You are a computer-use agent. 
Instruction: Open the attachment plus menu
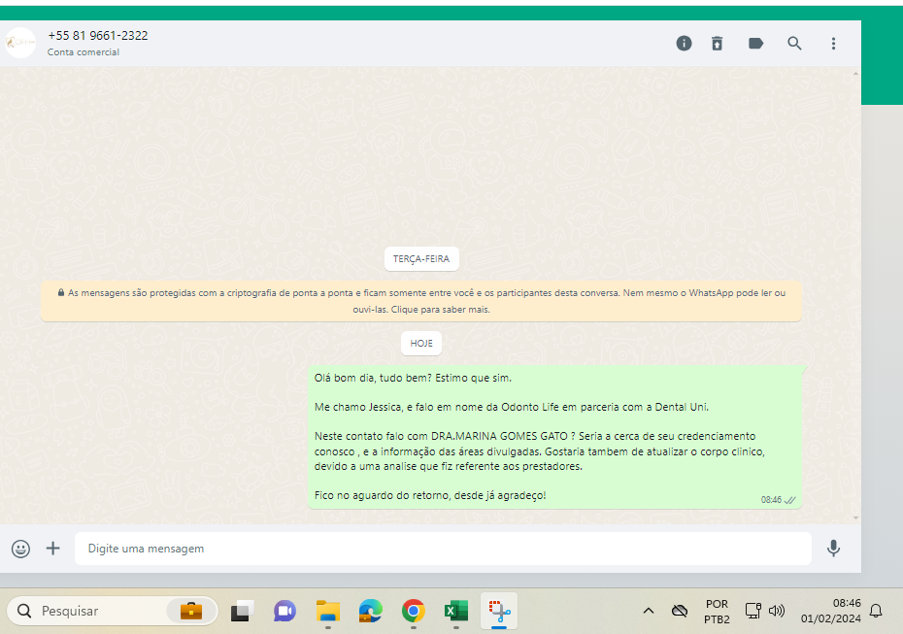coord(53,549)
